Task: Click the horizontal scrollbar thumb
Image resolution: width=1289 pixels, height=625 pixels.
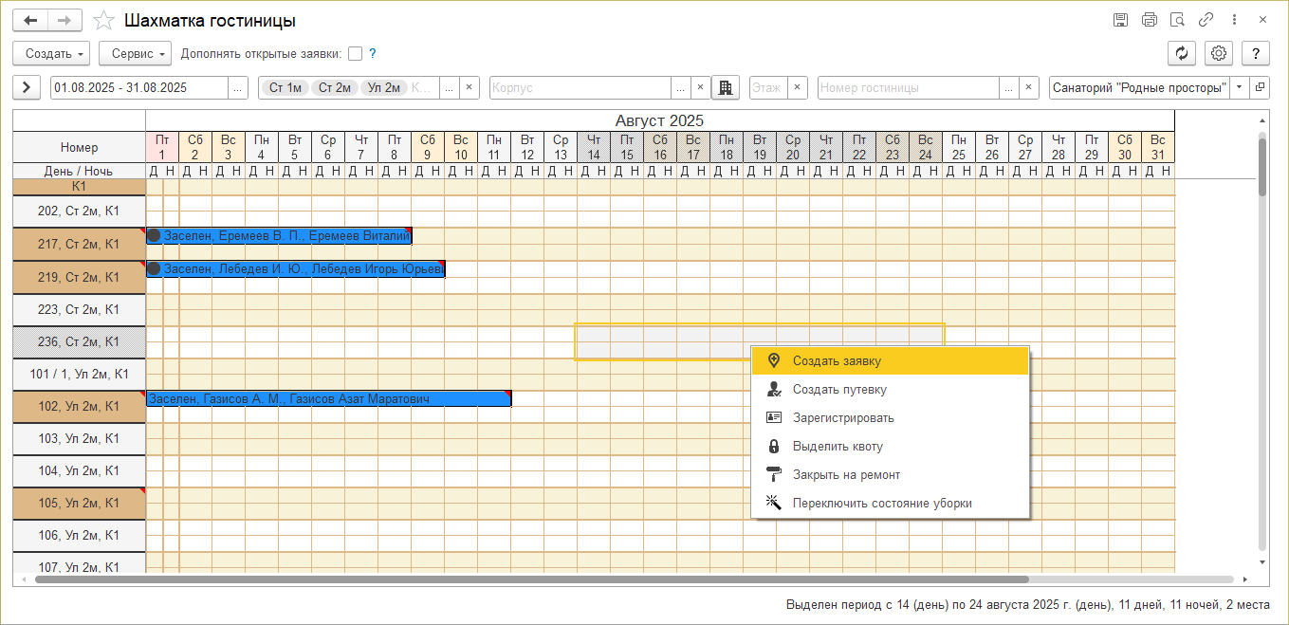Action: click(x=531, y=579)
